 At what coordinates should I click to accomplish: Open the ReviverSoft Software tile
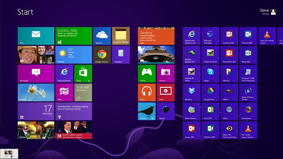[x=191, y=36]
